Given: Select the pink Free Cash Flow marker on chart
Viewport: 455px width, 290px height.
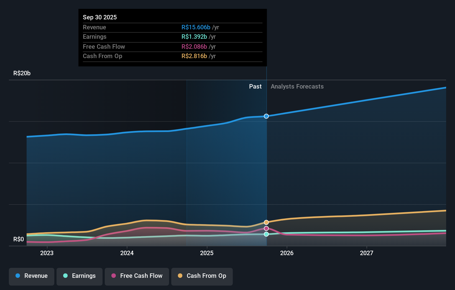Looking at the screenshot, I should click(266, 228).
